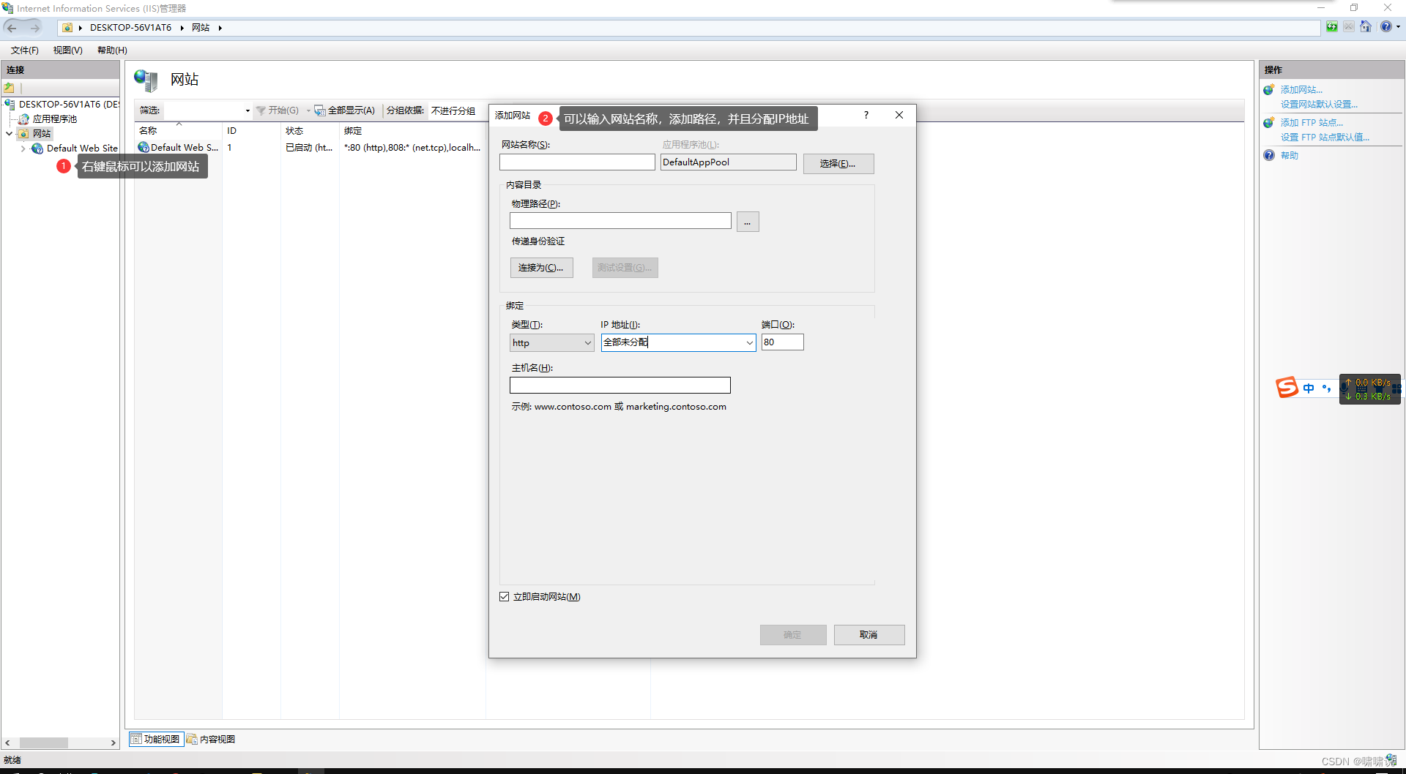The image size is (1406, 774).
Task: Click the filter text box dropdown arrow
Action: [248, 110]
